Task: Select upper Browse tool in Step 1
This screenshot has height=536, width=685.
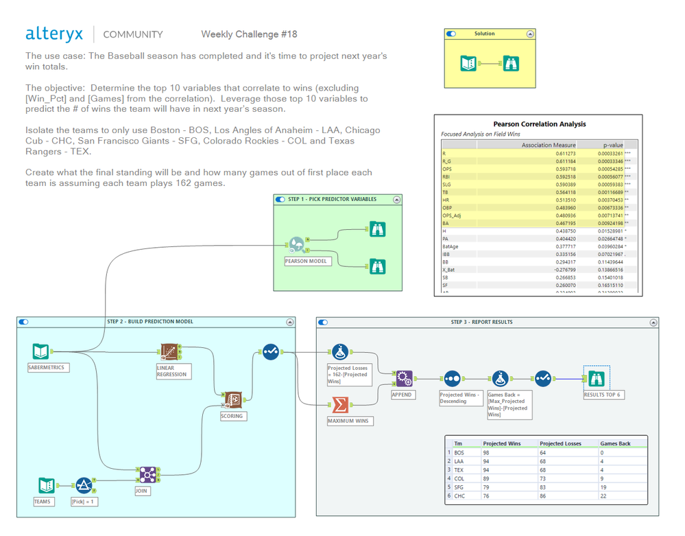Action: pos(377,229)
